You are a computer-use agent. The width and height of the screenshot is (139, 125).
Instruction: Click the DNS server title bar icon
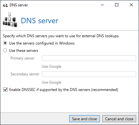(x=5, y=5)
